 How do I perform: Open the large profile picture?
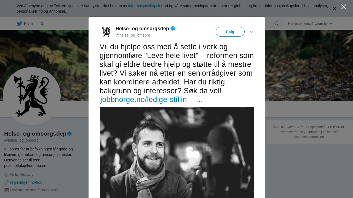pos(32,96)
